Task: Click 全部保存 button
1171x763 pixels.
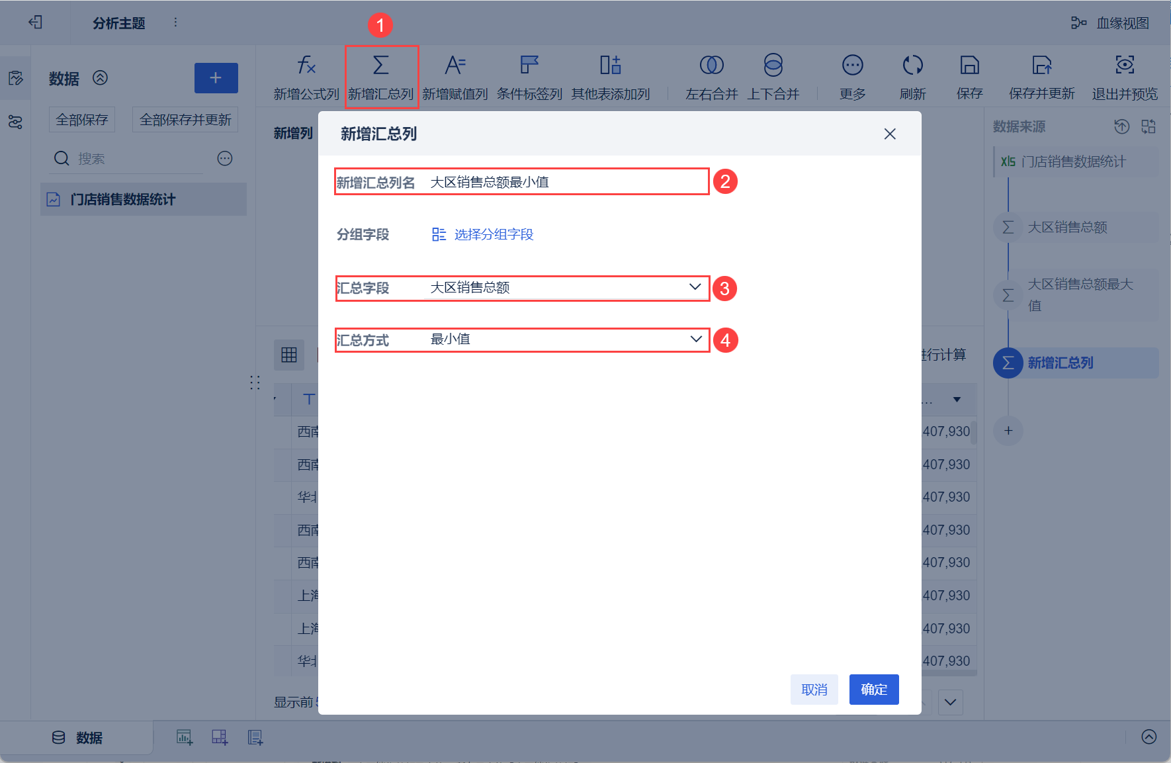Action: (82, 120)
